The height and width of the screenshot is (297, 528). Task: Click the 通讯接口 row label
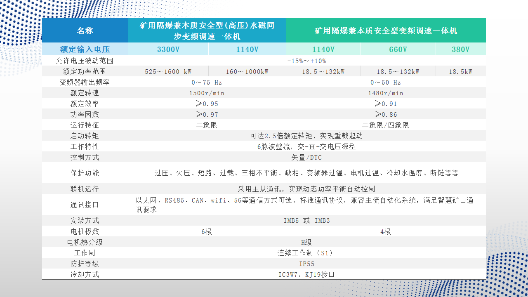click(85, 205)
